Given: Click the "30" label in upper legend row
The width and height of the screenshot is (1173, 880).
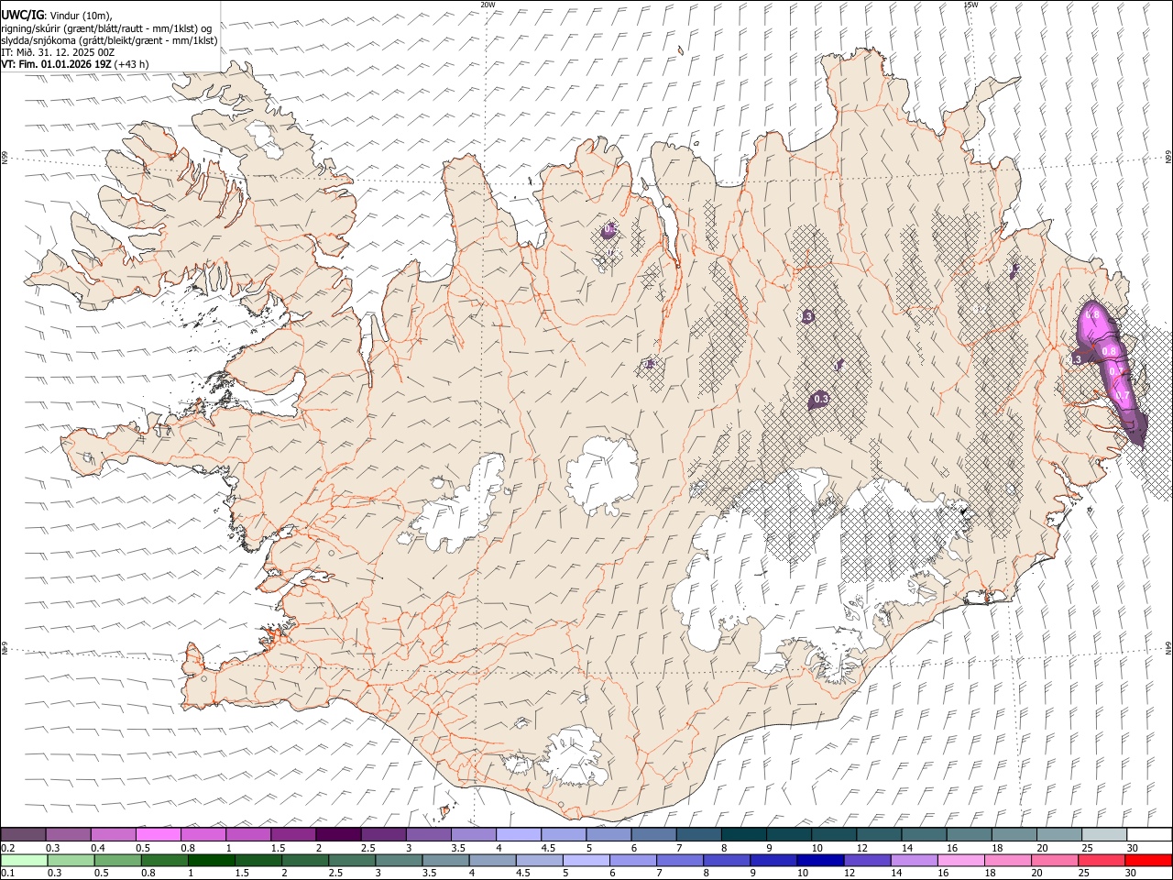Looking at the screenshot, I should pyautogui.click(x=1132, y=848).
